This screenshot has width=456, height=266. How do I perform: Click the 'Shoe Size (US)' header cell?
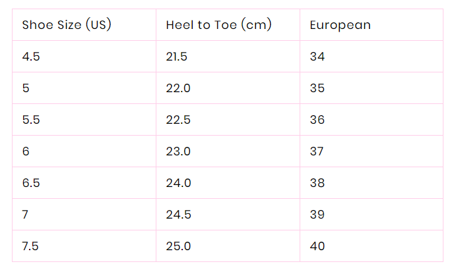(66, 25)
